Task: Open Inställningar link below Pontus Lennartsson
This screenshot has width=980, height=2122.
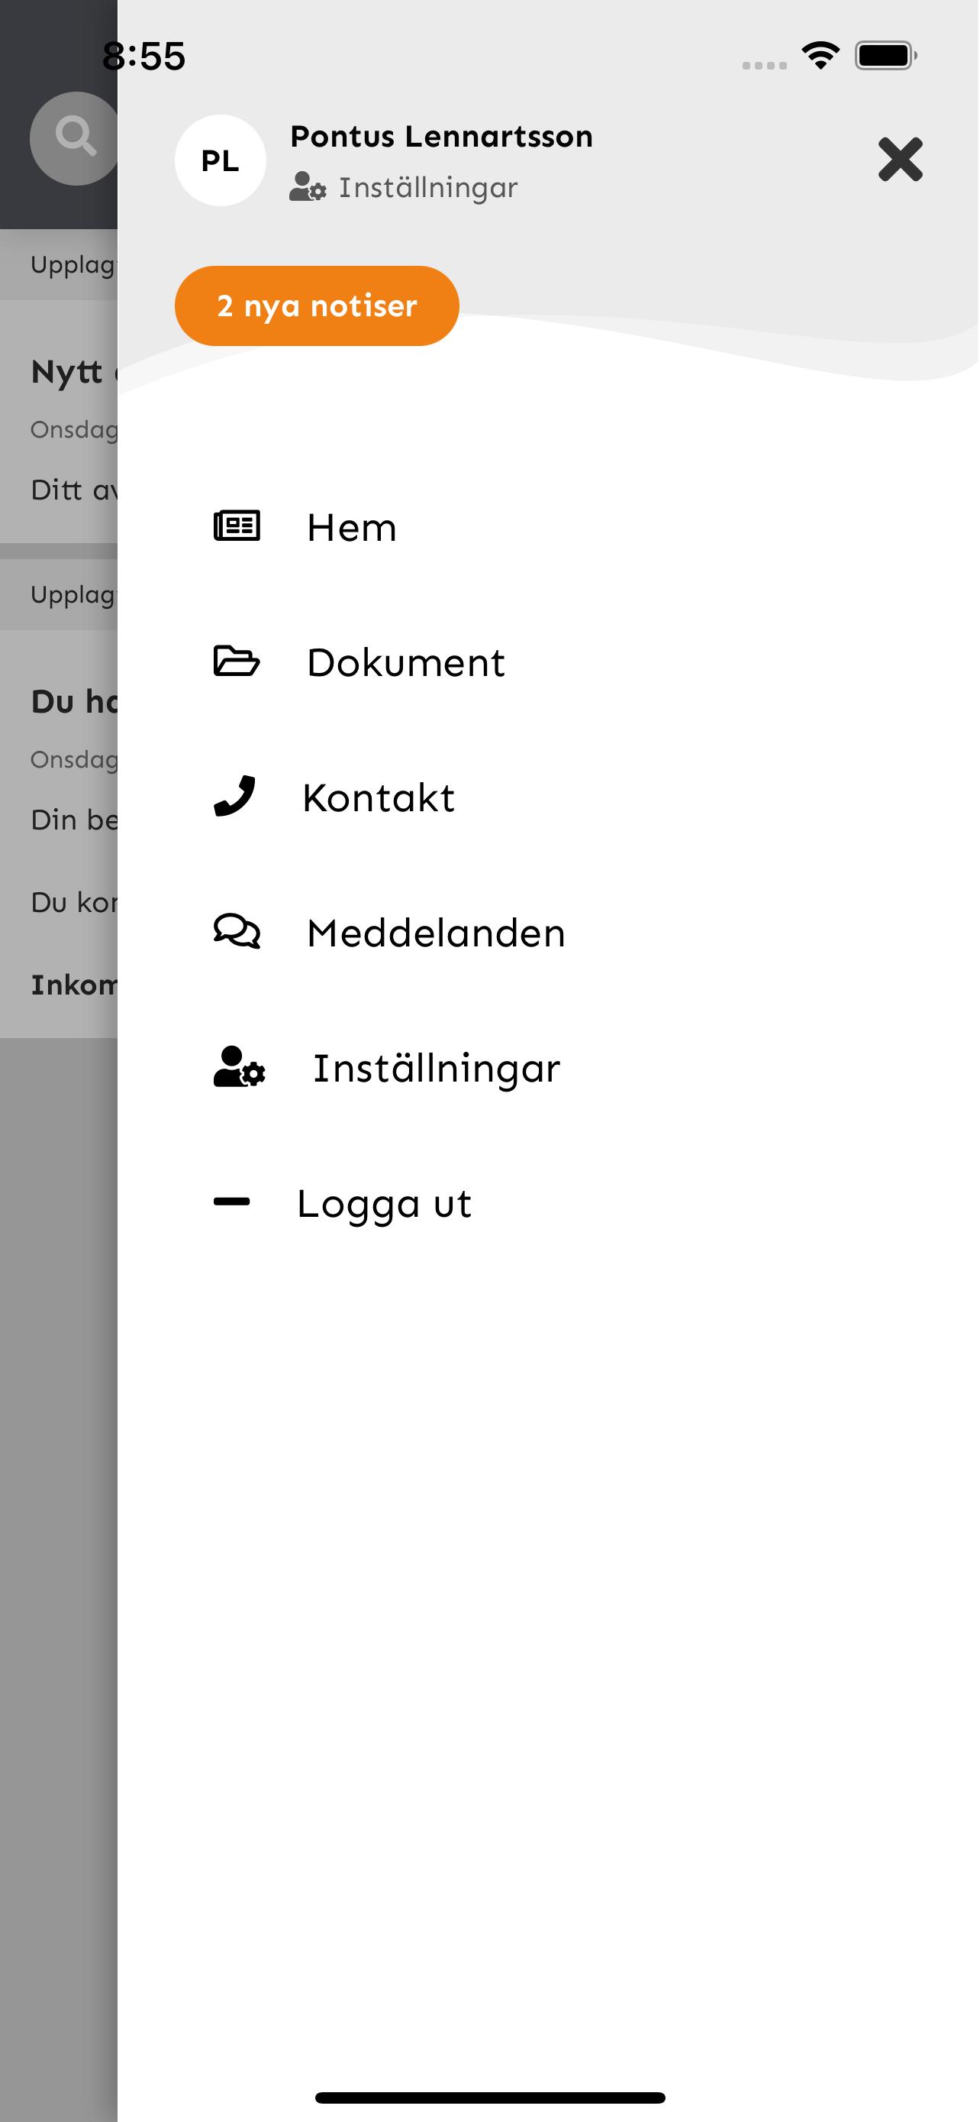Action: point(429,188)
